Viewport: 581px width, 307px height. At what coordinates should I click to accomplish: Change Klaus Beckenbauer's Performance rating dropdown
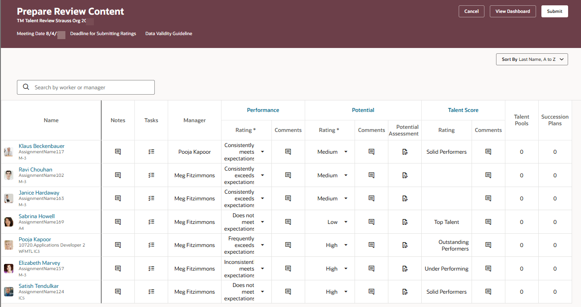262,152
